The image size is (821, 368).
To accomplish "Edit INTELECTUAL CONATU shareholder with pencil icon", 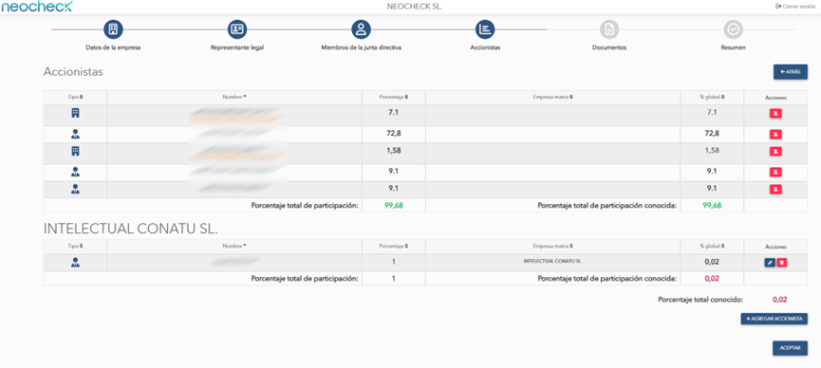I will tap(769, 263).
